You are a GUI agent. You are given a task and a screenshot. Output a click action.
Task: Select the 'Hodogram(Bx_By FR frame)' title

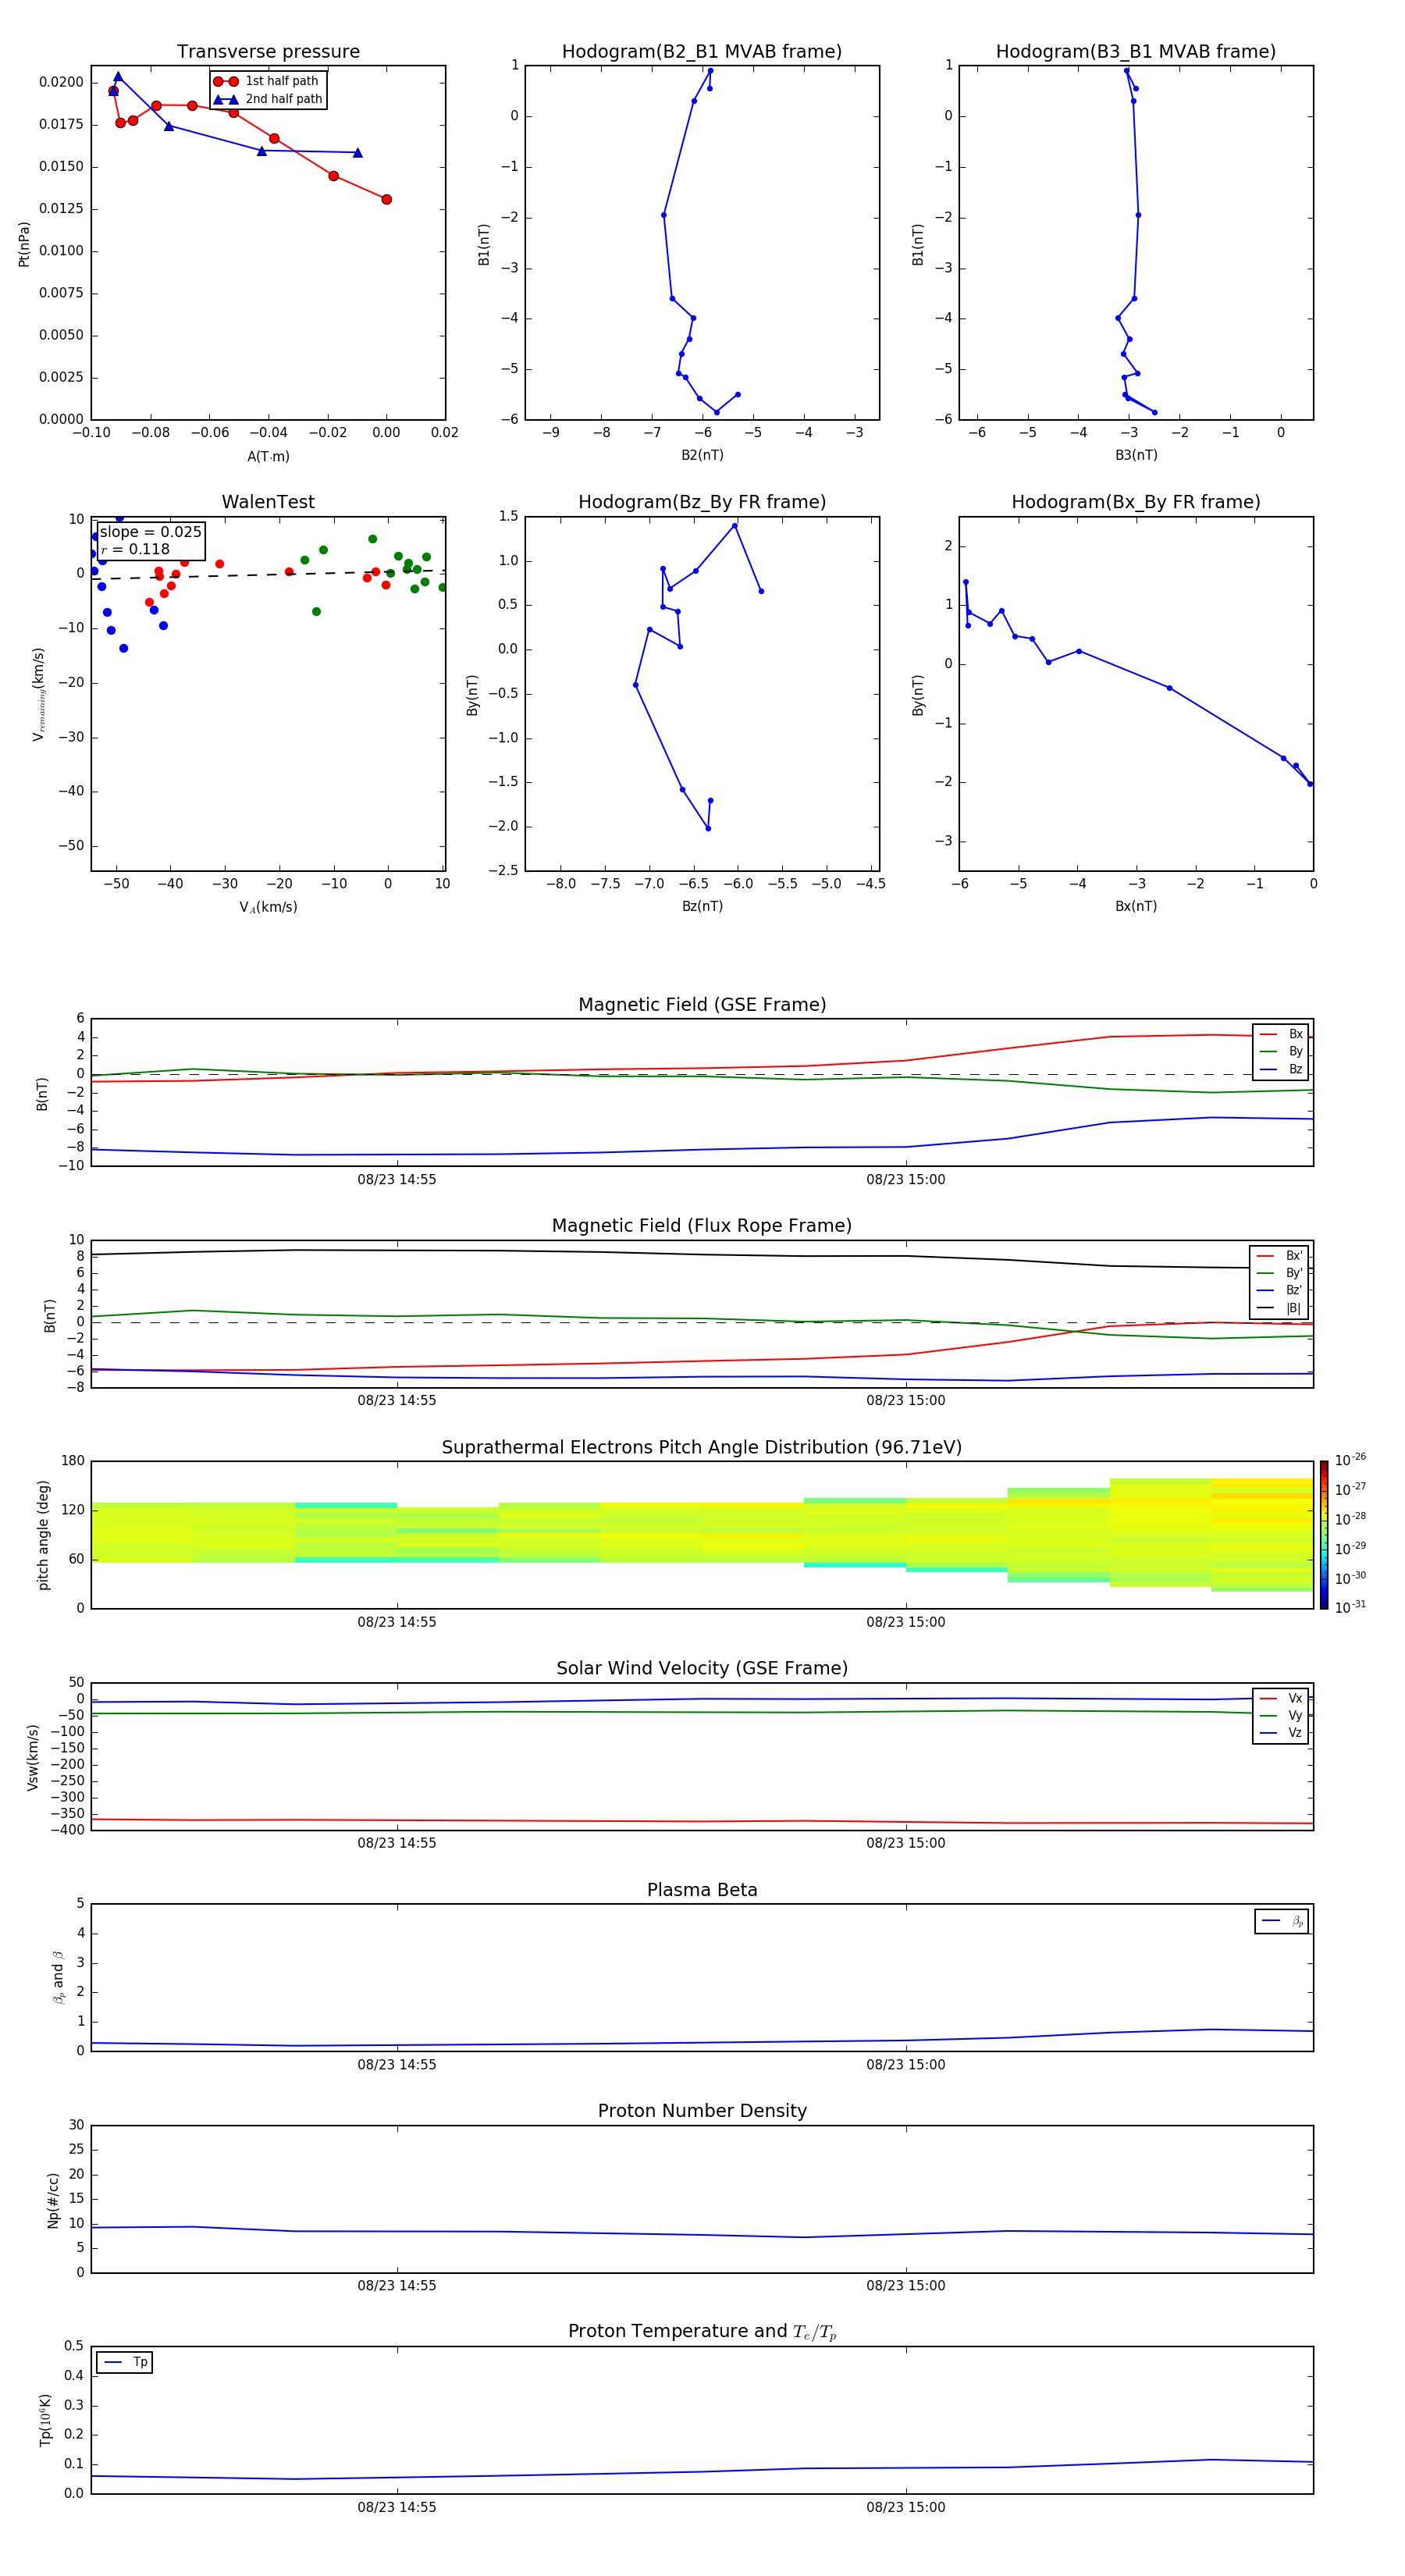(1136, 502)
